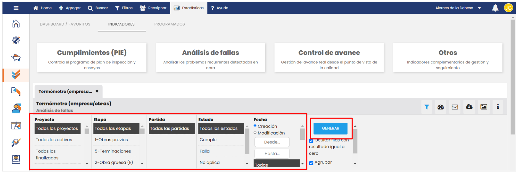Click the blue filter funnel icon
This screenshot has width=518, height=173.
pos(427,107)
